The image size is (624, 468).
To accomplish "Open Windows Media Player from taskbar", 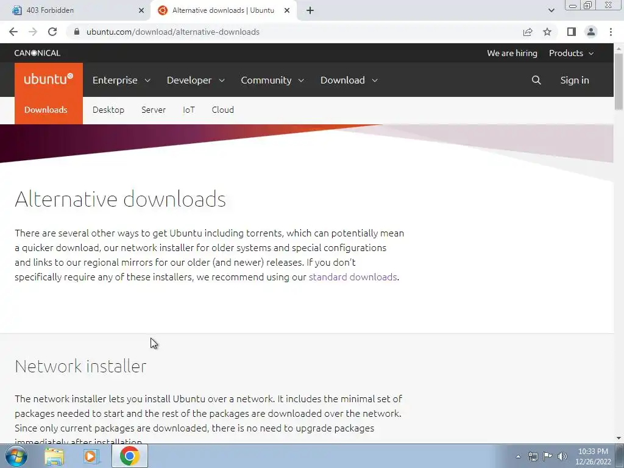I will click(x=90, y=456).
